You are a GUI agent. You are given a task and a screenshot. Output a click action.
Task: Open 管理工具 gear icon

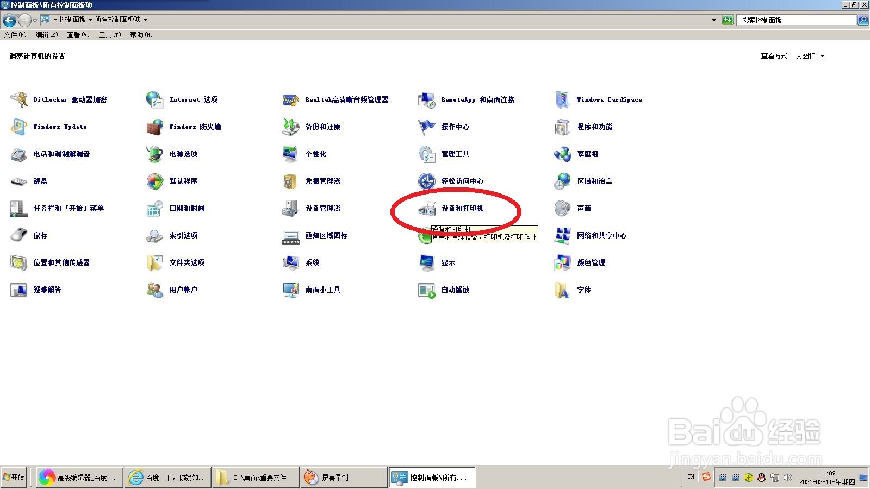click(x=427, y=154)
